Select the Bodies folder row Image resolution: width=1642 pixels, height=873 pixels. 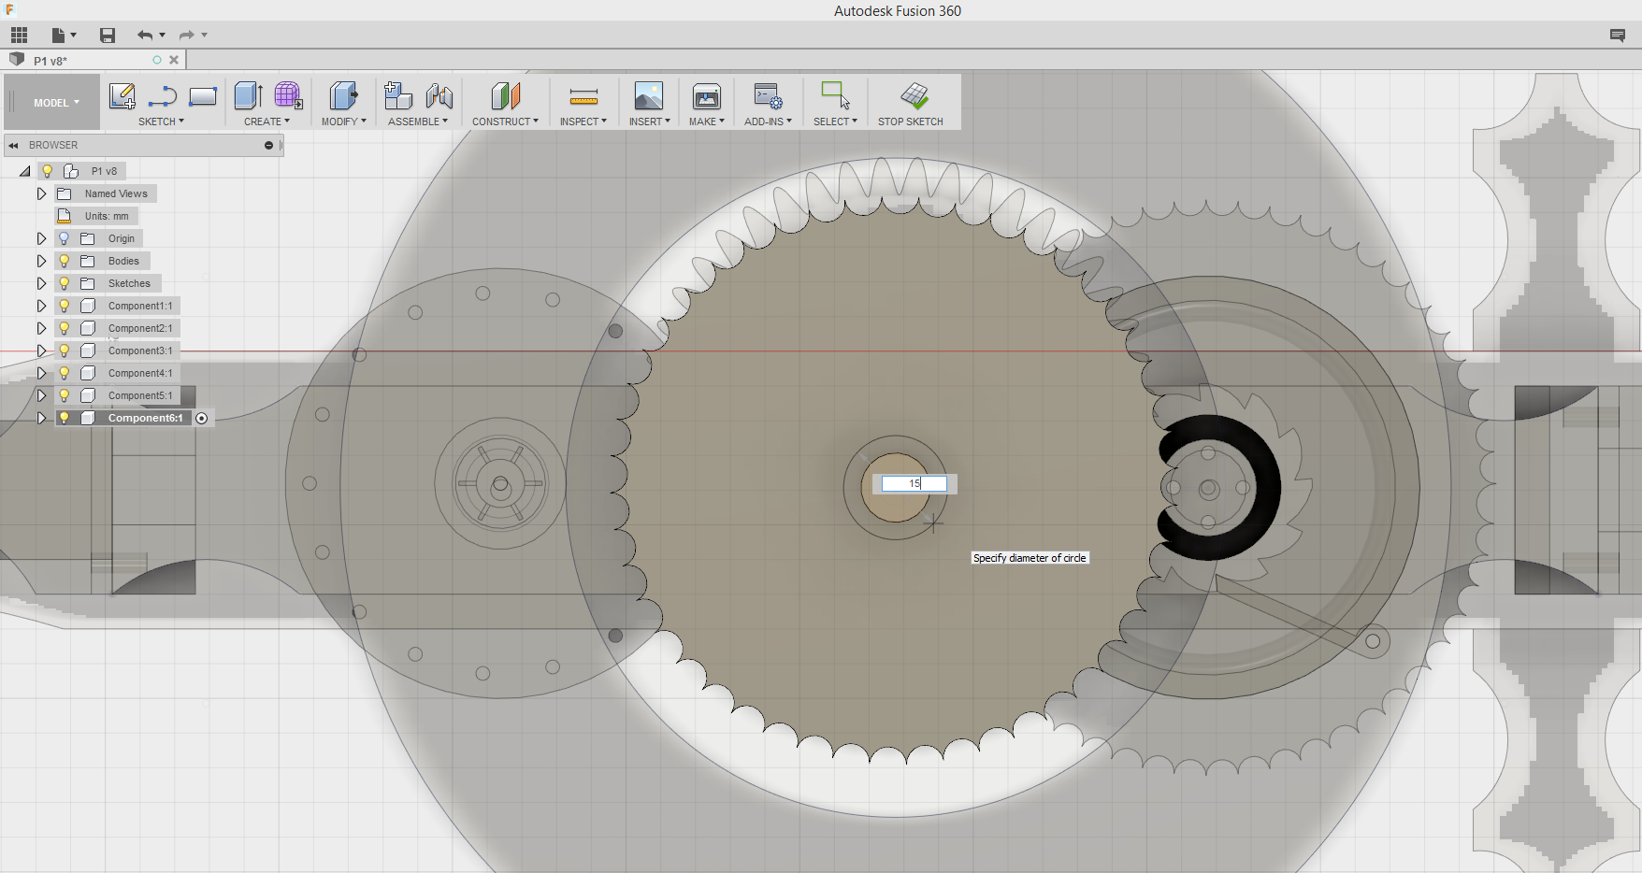point(123,261)
